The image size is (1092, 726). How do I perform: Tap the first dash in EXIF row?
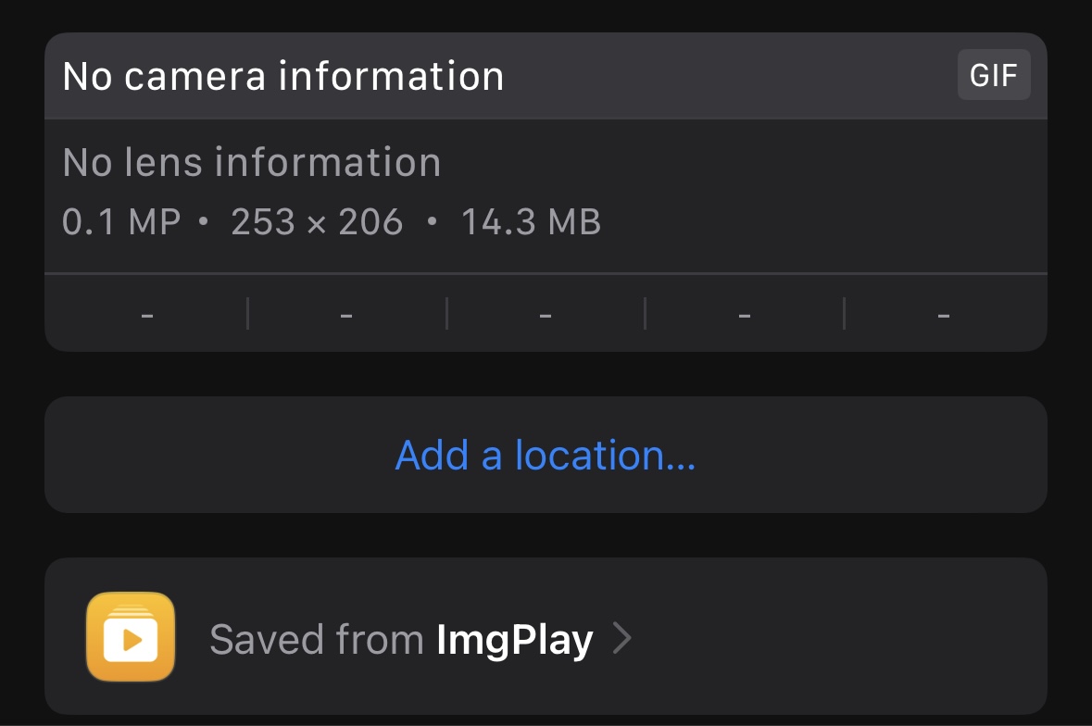pos(147,317)
